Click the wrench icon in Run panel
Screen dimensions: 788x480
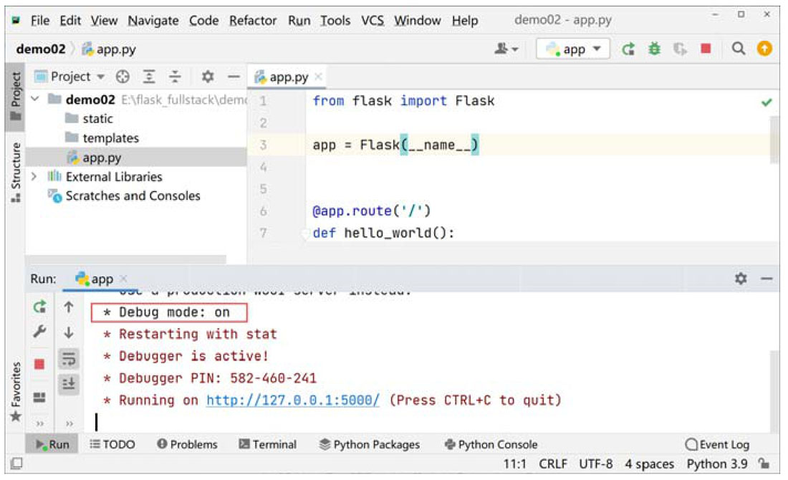(x=40, y=332)
